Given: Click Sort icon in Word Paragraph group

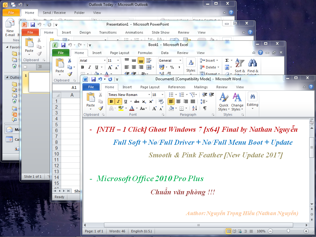Looking at the screenshot, I should [194, 108].
